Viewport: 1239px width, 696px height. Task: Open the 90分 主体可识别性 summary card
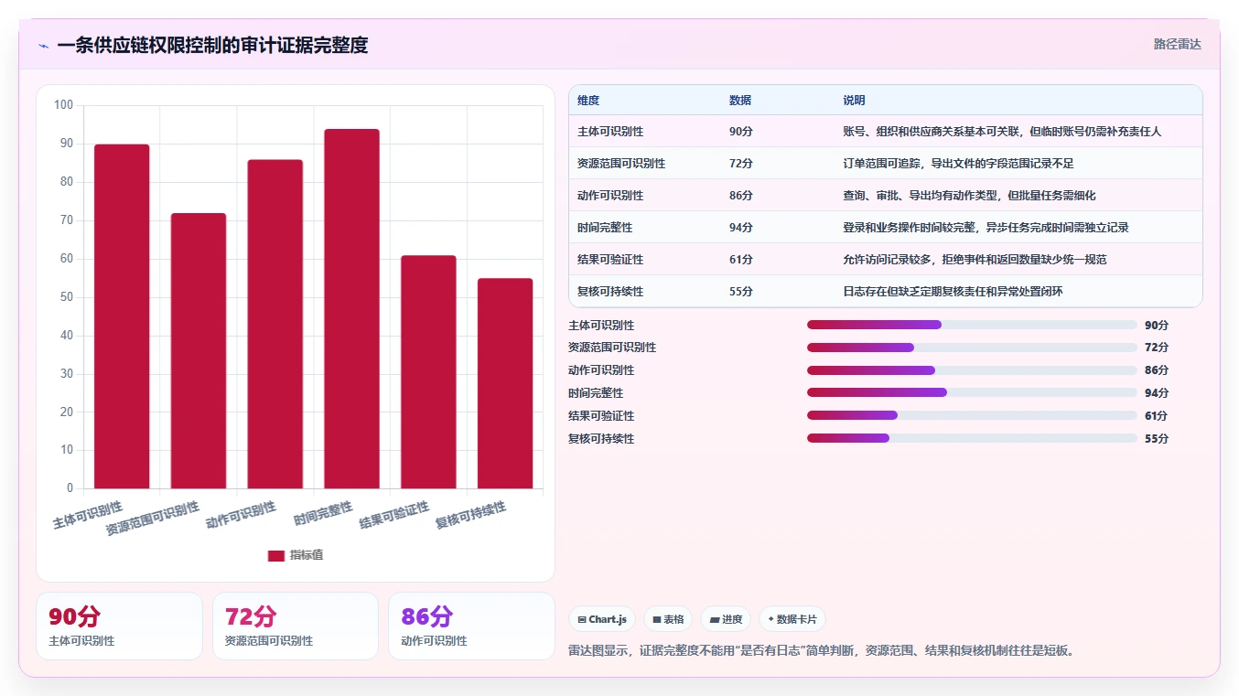(x=119, y=626)
